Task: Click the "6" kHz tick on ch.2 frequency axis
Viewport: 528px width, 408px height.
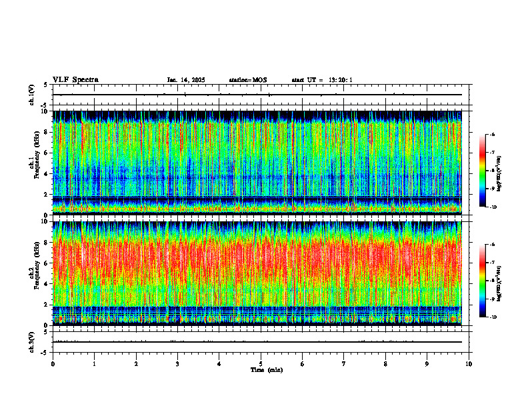Action: [x=47, y=263]
